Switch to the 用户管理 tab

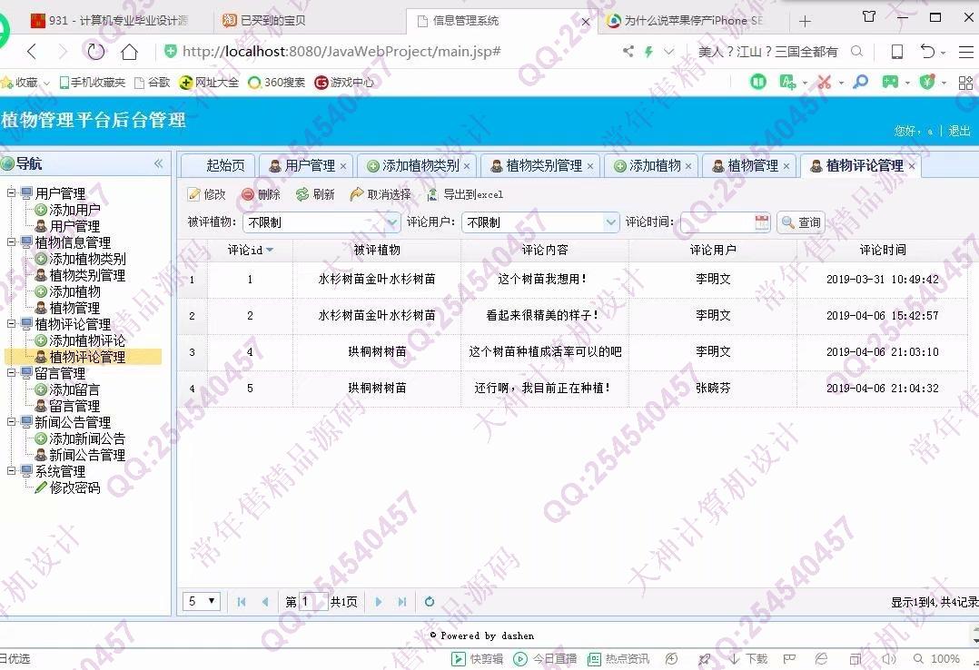pyautogui.click(x=304, y=165)
